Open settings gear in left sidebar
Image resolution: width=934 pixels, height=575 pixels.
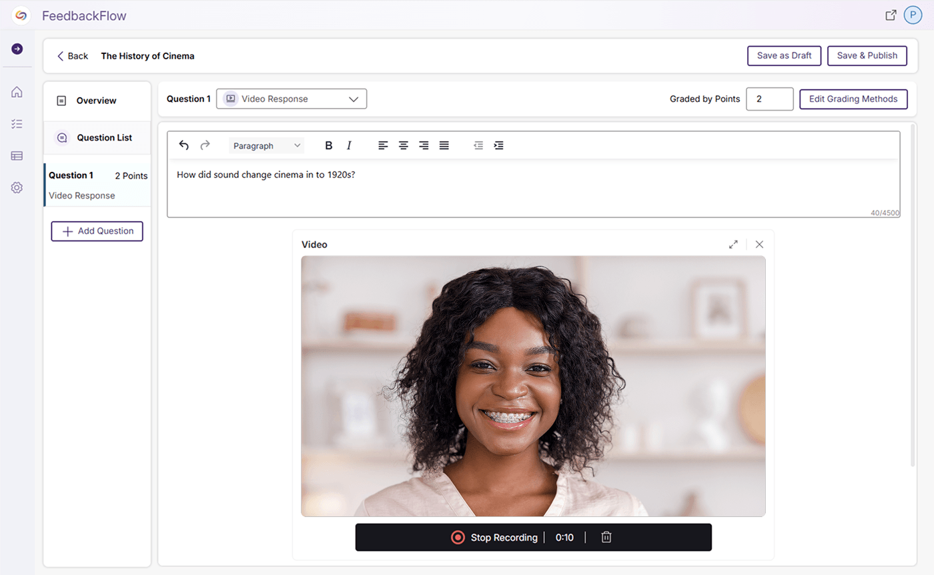click(x=17, y=188)
